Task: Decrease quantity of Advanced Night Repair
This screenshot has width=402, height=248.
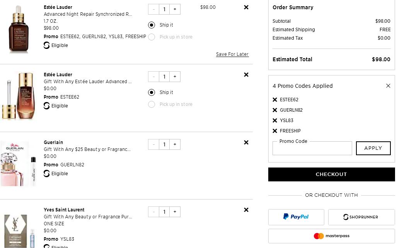Action: coord(153,9)
